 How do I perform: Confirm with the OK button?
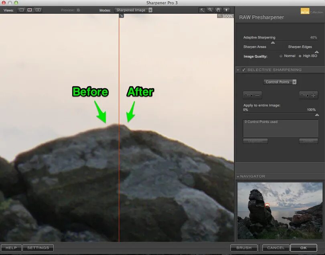pyautogui.click(x=304, y=248)
